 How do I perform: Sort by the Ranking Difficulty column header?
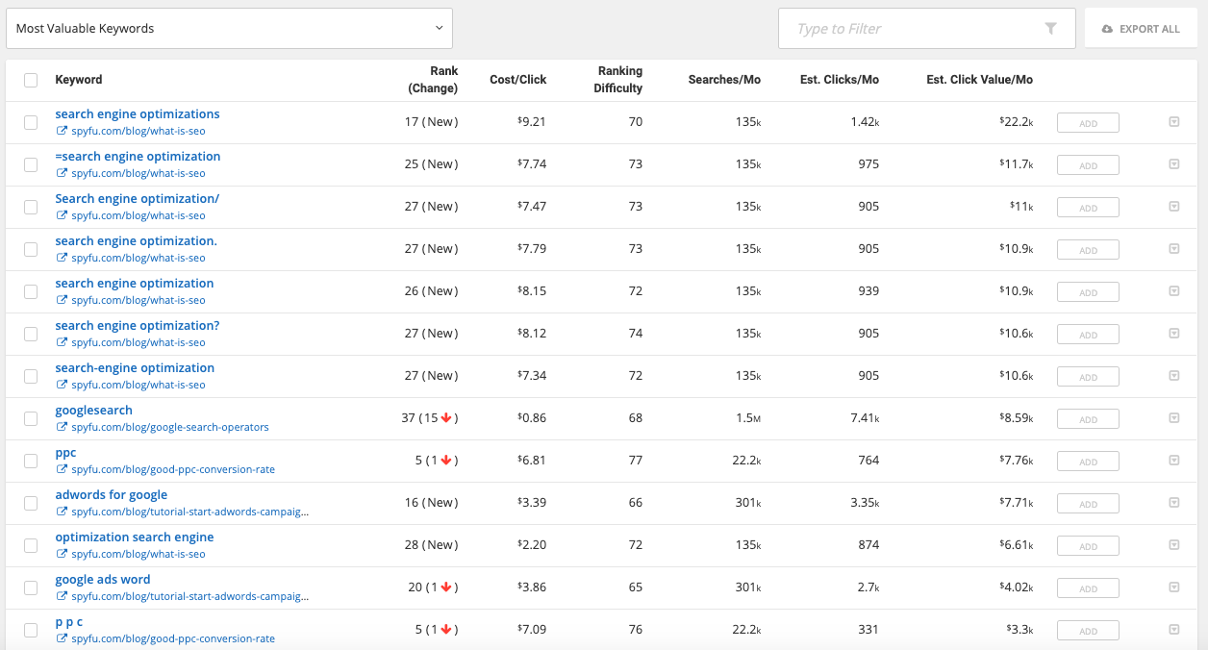(x=618, y=80)
